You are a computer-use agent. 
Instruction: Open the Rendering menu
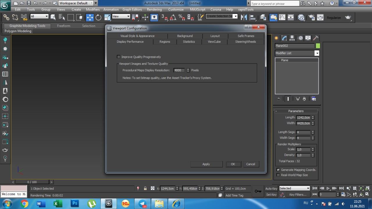[154, 9]
